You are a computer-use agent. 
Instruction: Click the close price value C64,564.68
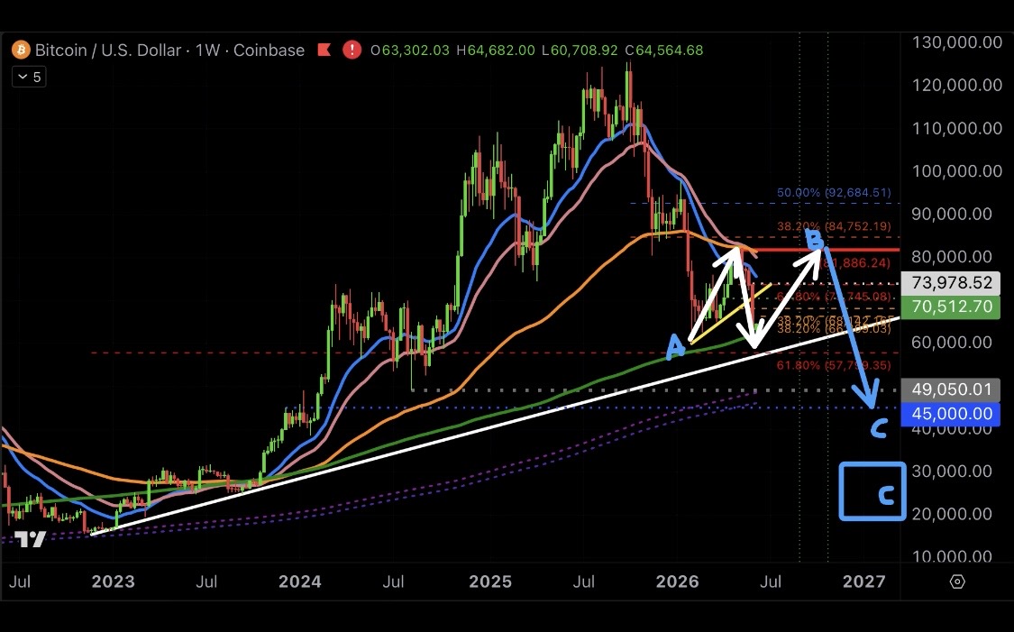pos(663,50)
